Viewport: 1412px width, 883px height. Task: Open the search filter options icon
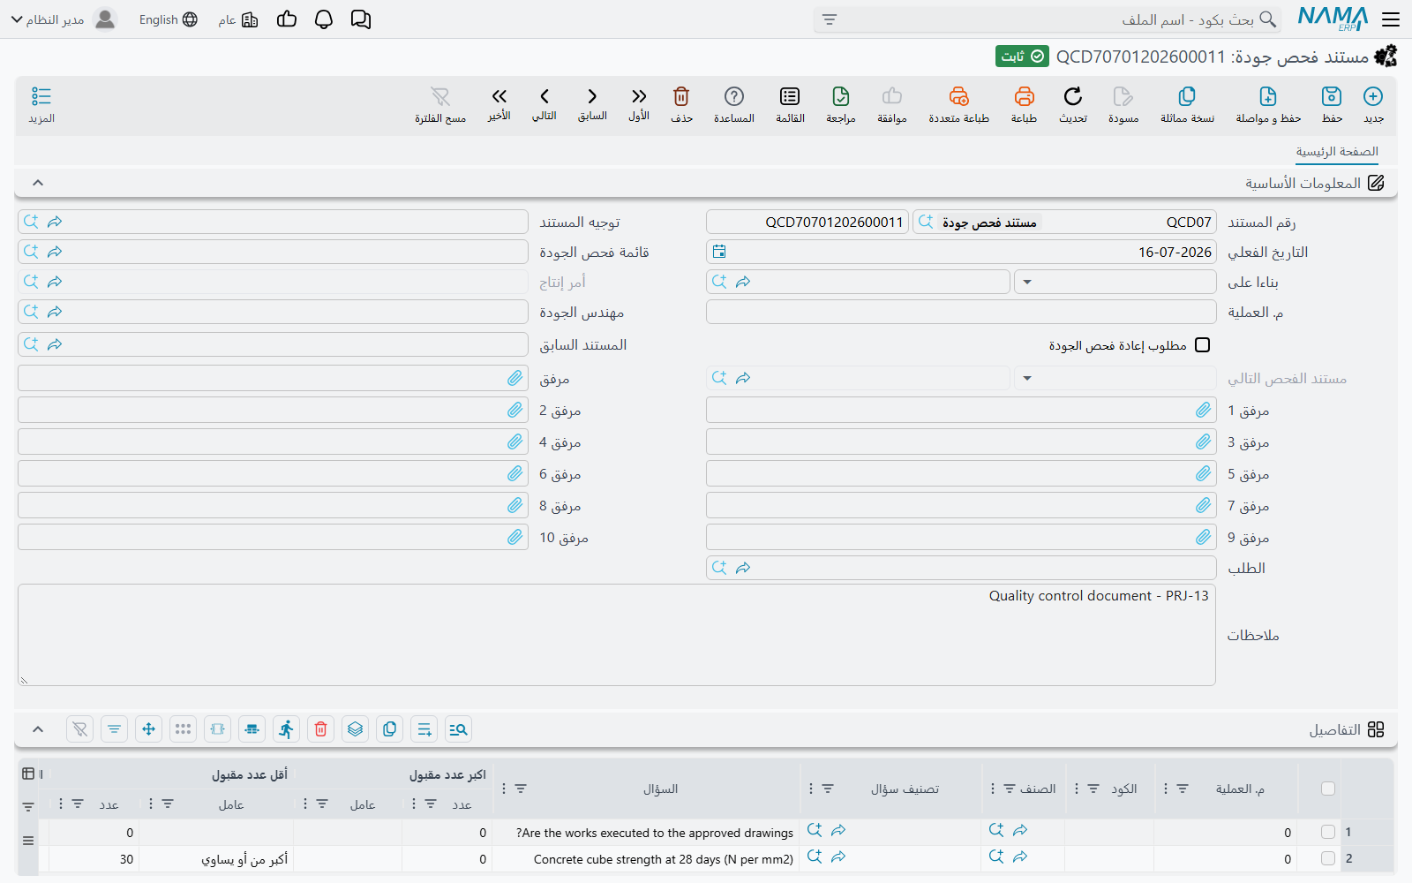click(x=830, y=19)
